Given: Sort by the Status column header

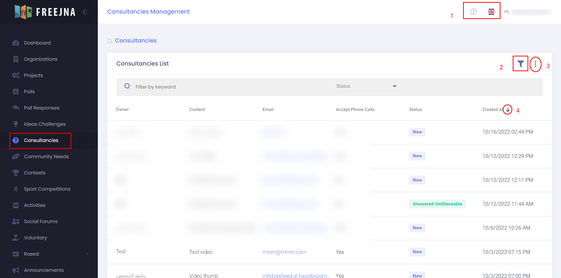Looking at the screenshot, I should tap(415, 109).
